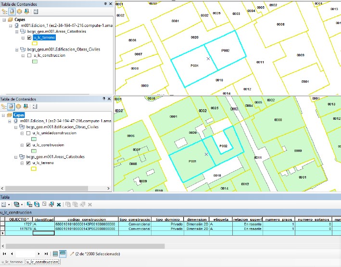Click Clear Selection icon in table toolbar
341x267 pixels.
(44, 204)
